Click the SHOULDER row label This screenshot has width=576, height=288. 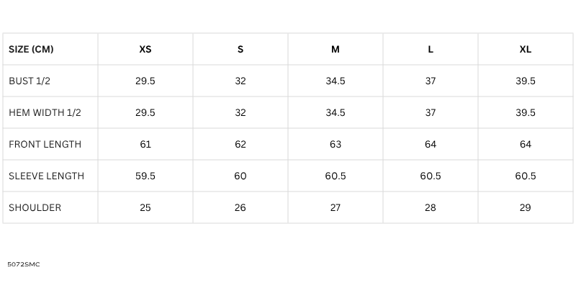(x=35, y=208)
